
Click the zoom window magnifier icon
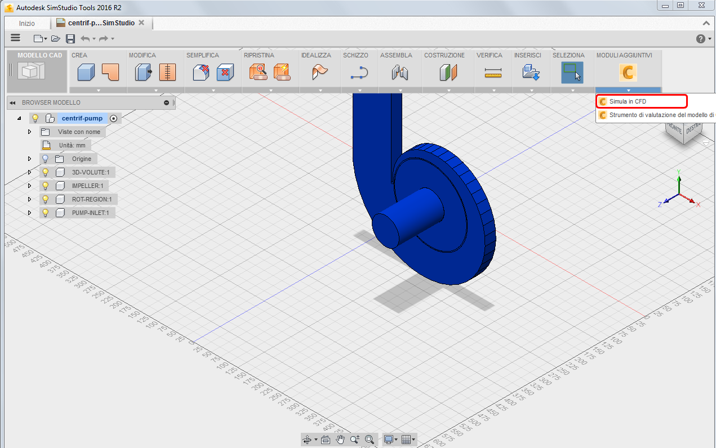coord(354,440)
